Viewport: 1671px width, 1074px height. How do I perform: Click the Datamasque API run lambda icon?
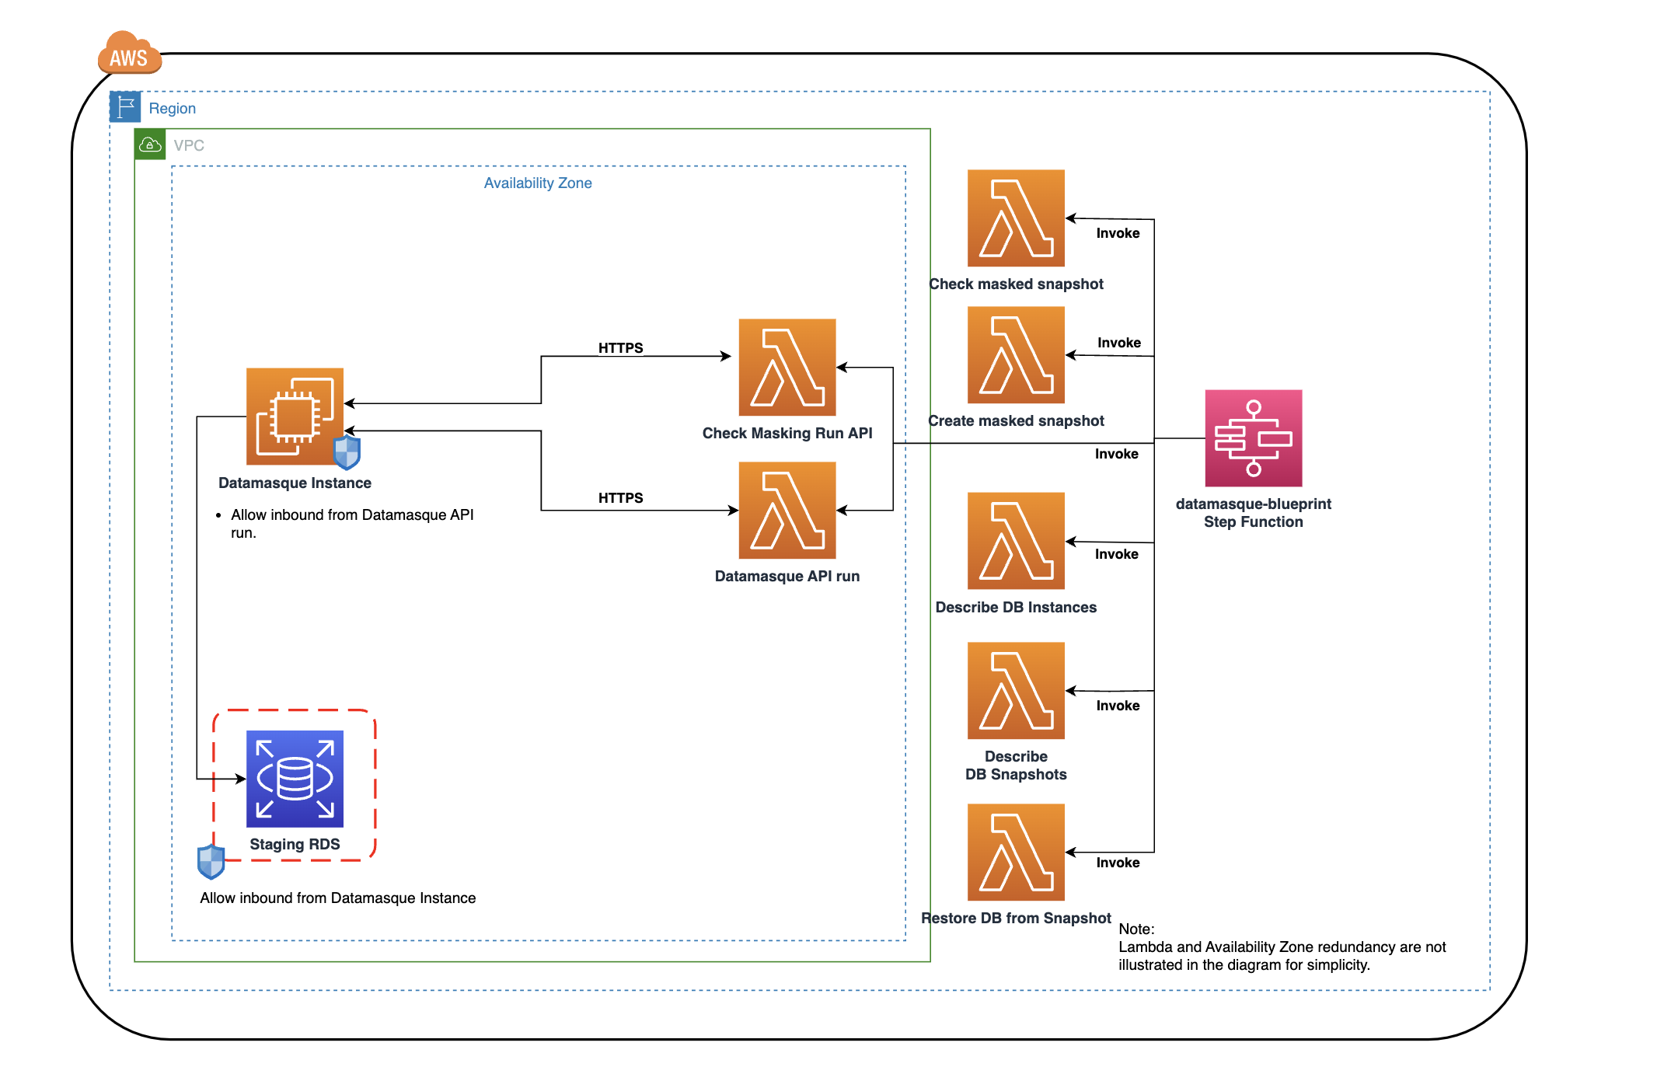(787, 510)
